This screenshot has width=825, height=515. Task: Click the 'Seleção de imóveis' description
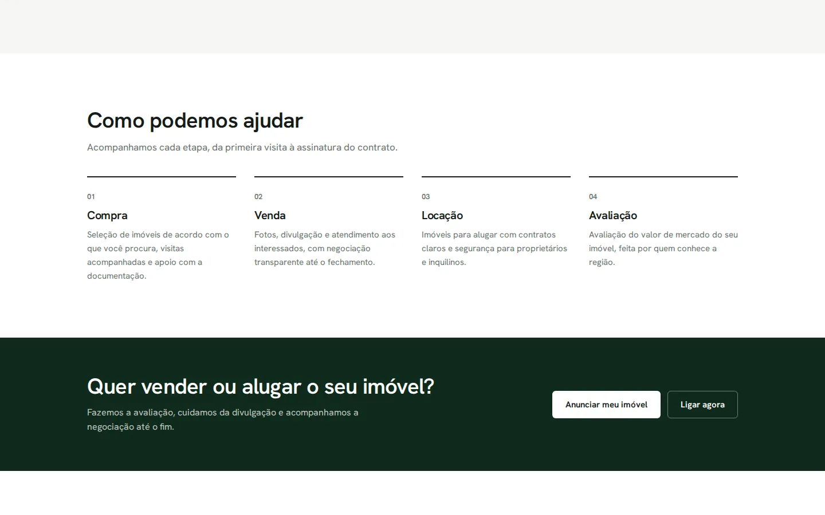[x=158, y=255]
